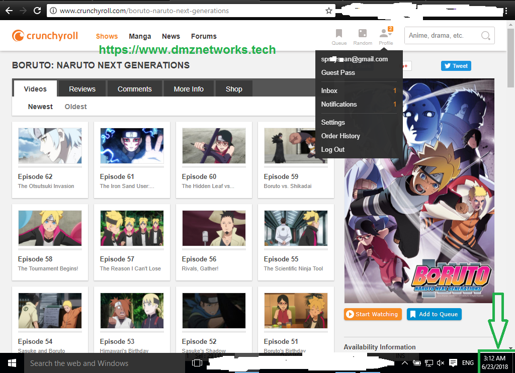This screenshot has width=515, height=373.
Task: Open the Action Center notifications icon
Action: tap(453, 363)
